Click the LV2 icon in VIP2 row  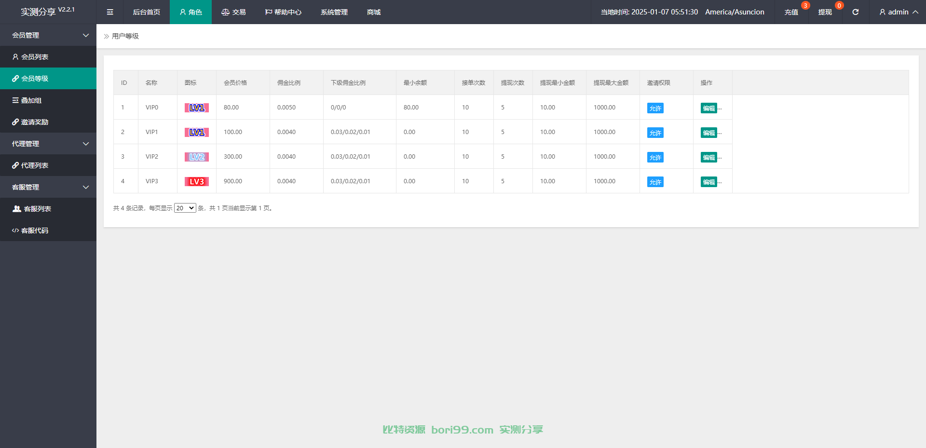197,157
